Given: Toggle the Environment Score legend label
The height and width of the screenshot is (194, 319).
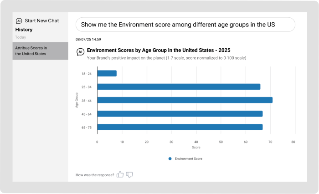Looking at the screenshot, I should tap(188, 159).
